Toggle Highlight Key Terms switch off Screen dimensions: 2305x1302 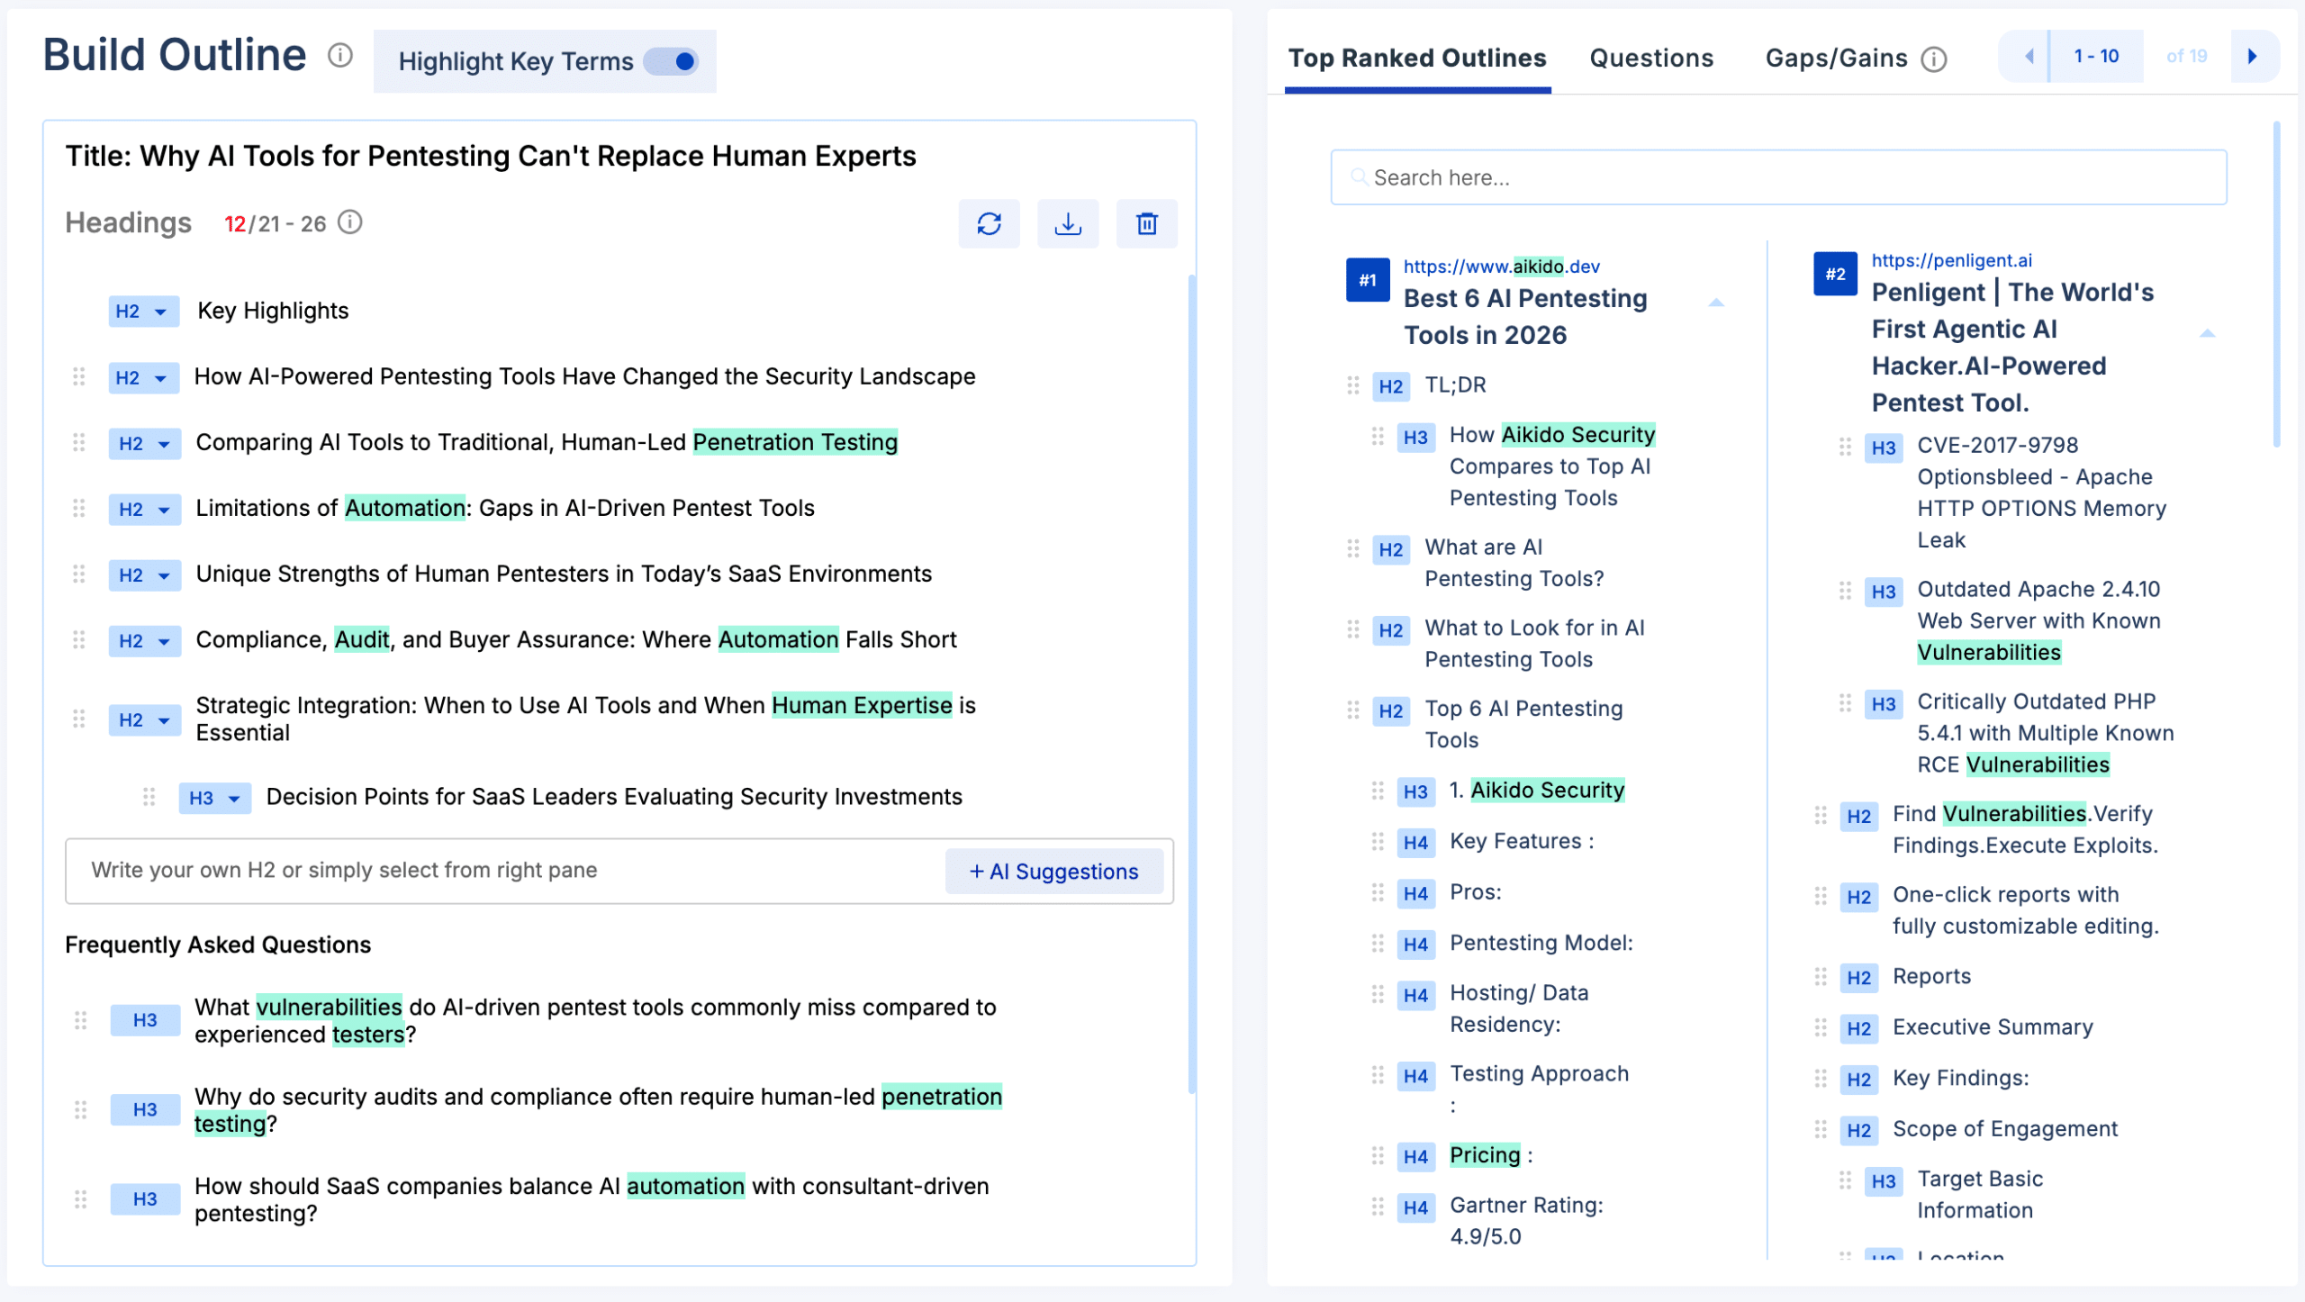[673, 61]
